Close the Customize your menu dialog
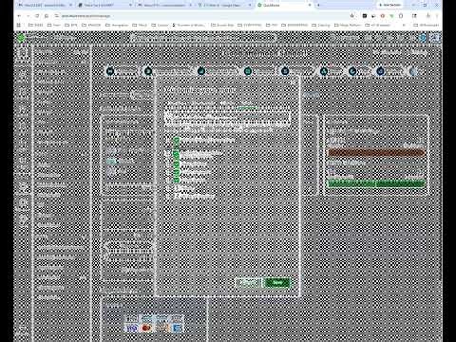456x342 pixels. [293, 82]
